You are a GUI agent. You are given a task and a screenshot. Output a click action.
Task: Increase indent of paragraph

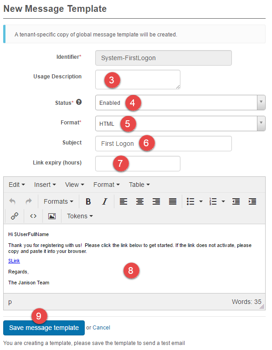click(x=252, y=201)
